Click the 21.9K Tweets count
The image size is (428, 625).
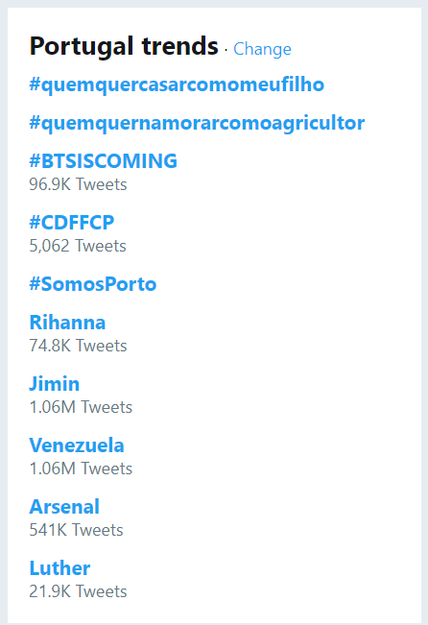pyautogui.click(x=78, y=591)
